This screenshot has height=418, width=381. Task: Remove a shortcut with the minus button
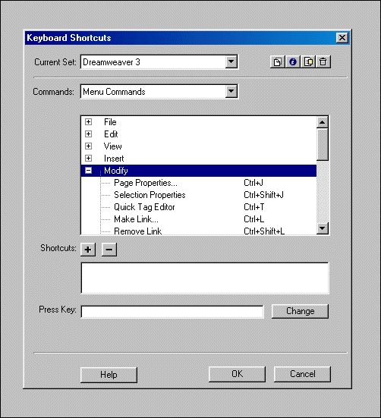[x=109, y=250]
